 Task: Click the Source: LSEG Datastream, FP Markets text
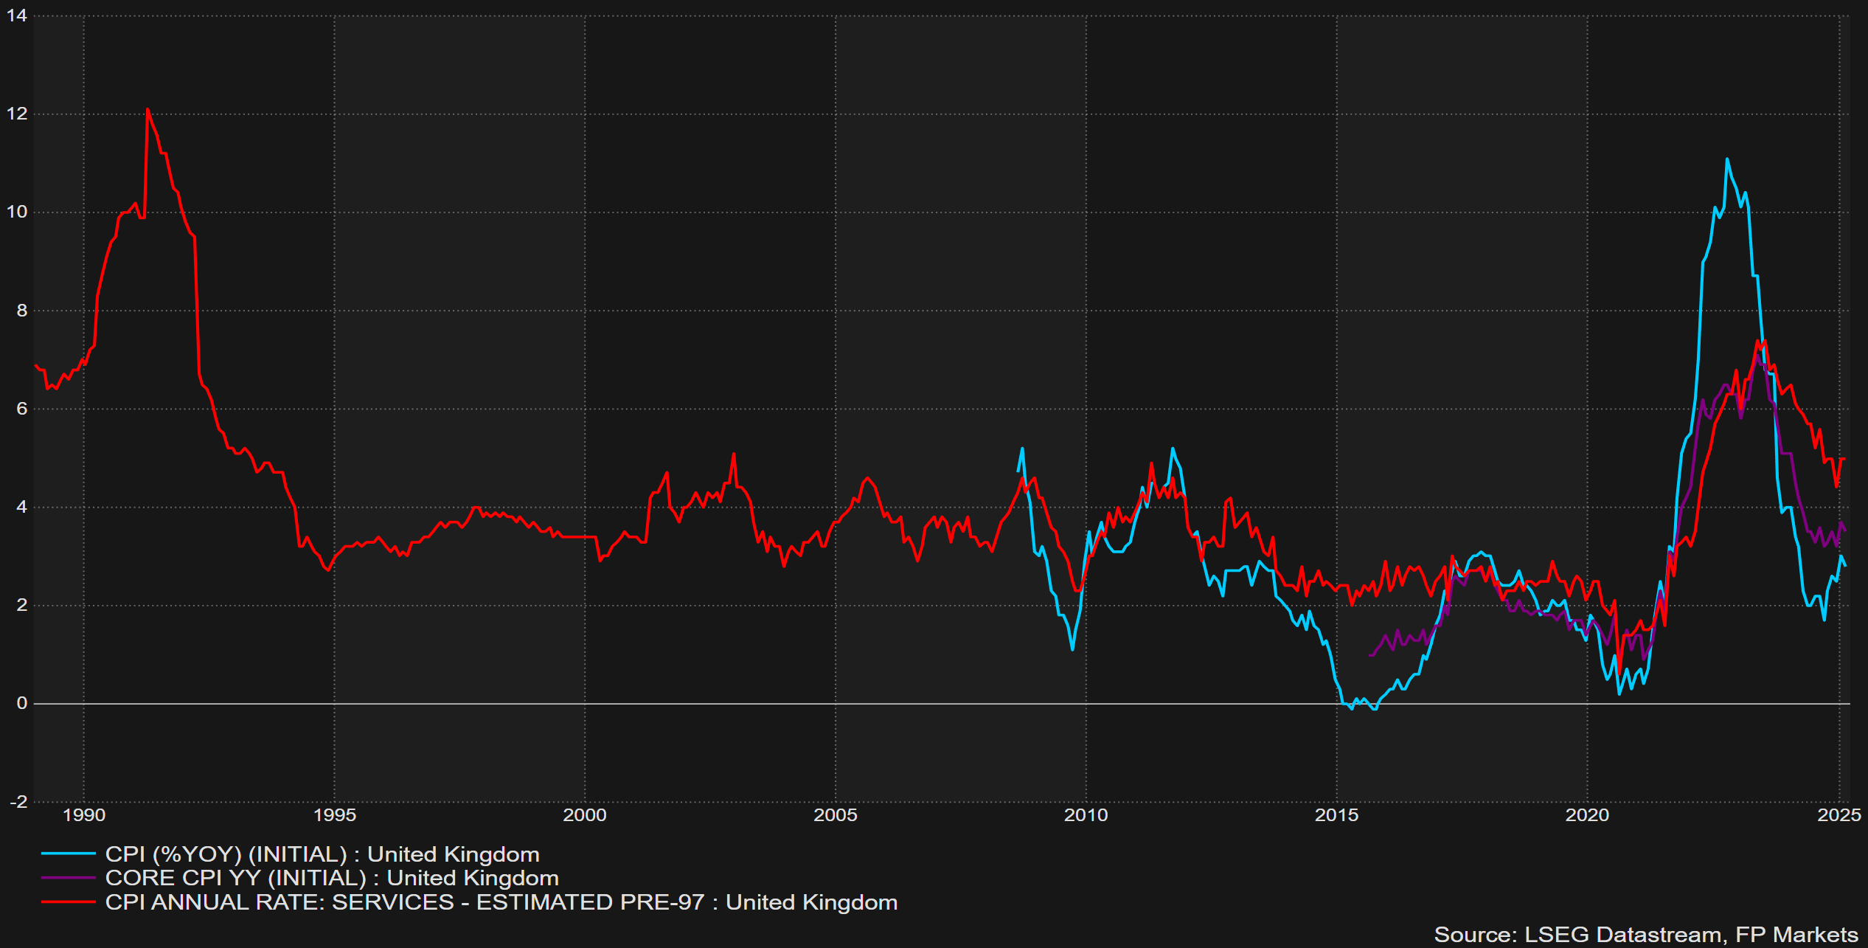click(1645, 935)
